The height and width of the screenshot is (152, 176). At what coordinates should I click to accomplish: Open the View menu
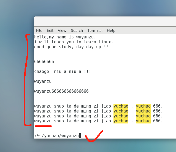[62, 30]
